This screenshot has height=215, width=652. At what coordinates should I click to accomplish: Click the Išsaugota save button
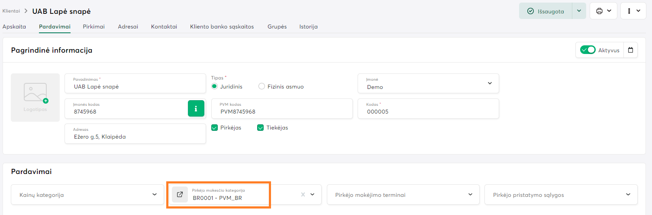545,11
